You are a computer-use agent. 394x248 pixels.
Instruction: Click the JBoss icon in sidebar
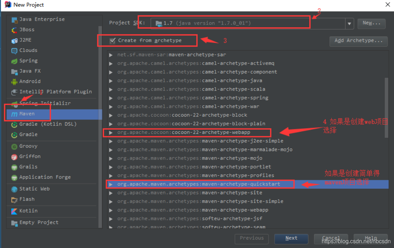pyautogui.click(x=14, y=30)
